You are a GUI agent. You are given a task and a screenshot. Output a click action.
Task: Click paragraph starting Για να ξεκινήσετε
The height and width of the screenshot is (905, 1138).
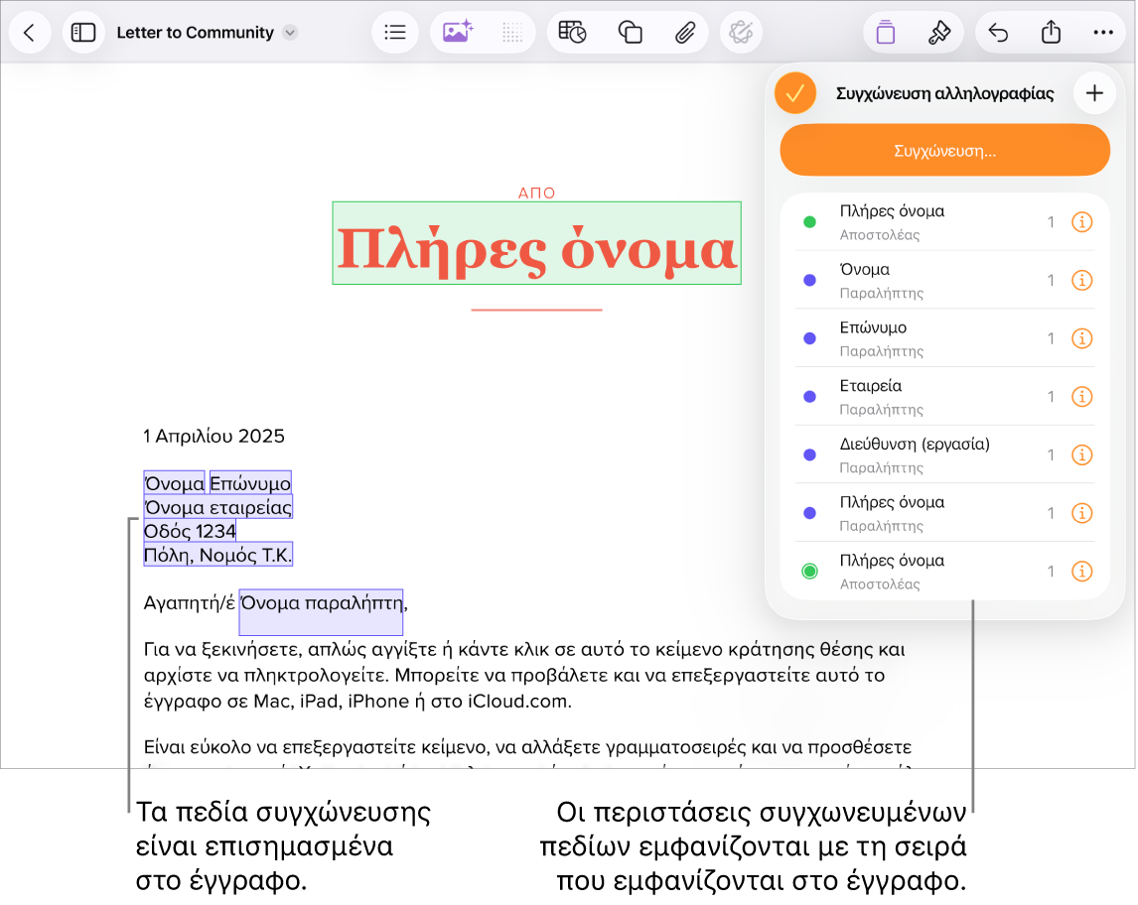(524, 675)
